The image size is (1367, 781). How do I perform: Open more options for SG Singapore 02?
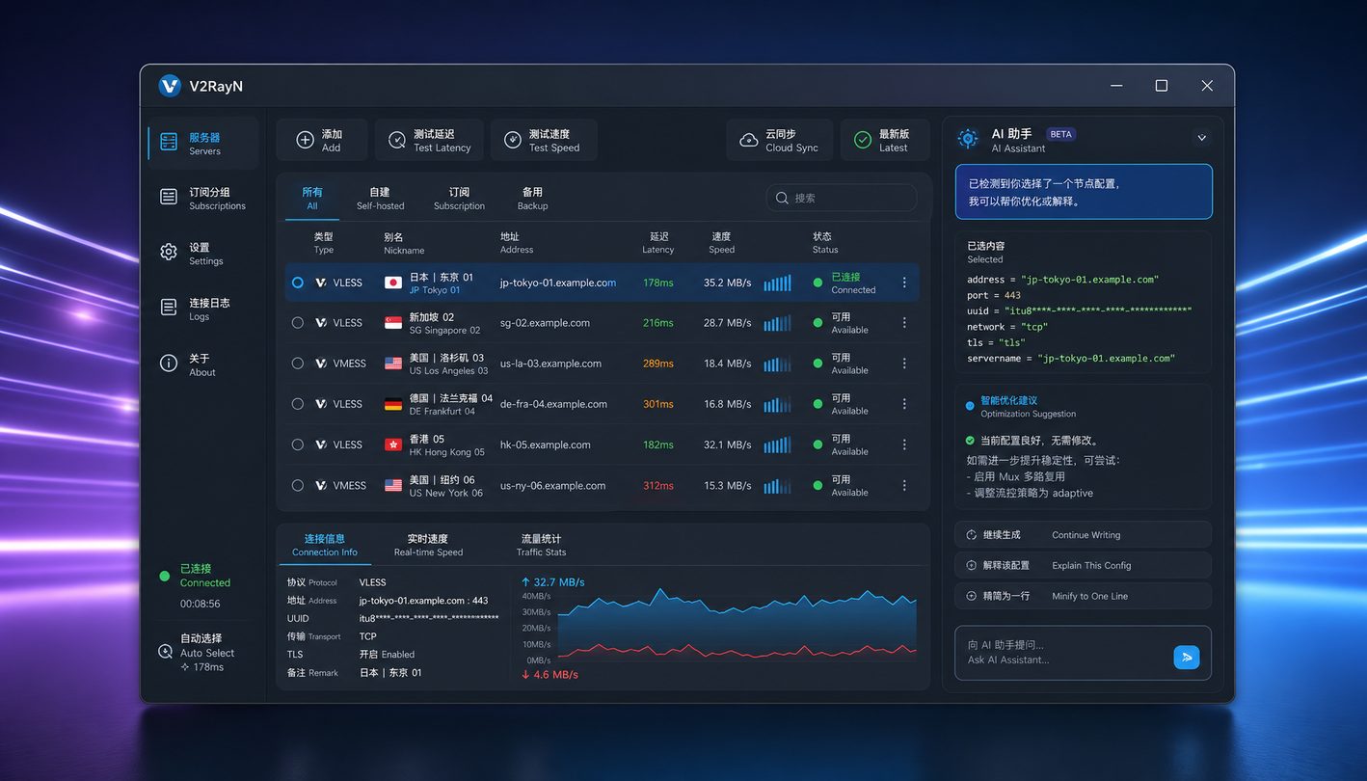pyautogui.click(x=904, y=323)
